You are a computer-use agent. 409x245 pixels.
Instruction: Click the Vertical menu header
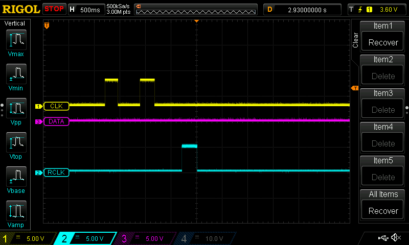tap(15, 23)
